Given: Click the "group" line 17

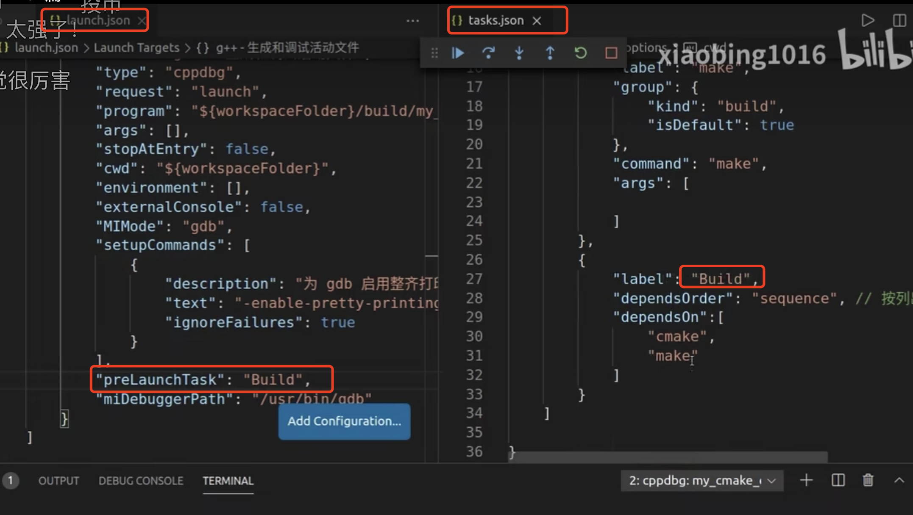Looking at the screenshot, I should click(x=655, y=87).
